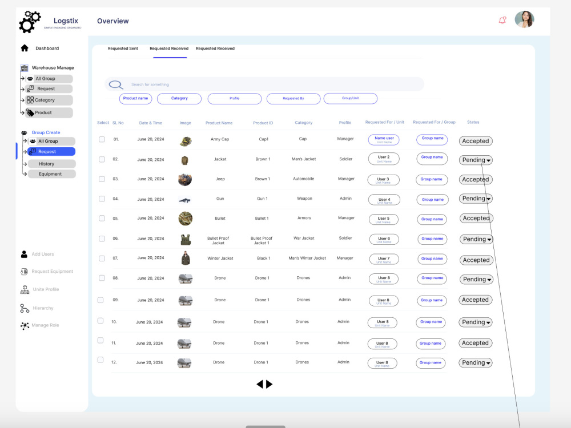Open Pending status dropdown for row 12
Image resolution: width=571 pixels, height=428 pixels.
pyautogui.click(x=476, y=363)
